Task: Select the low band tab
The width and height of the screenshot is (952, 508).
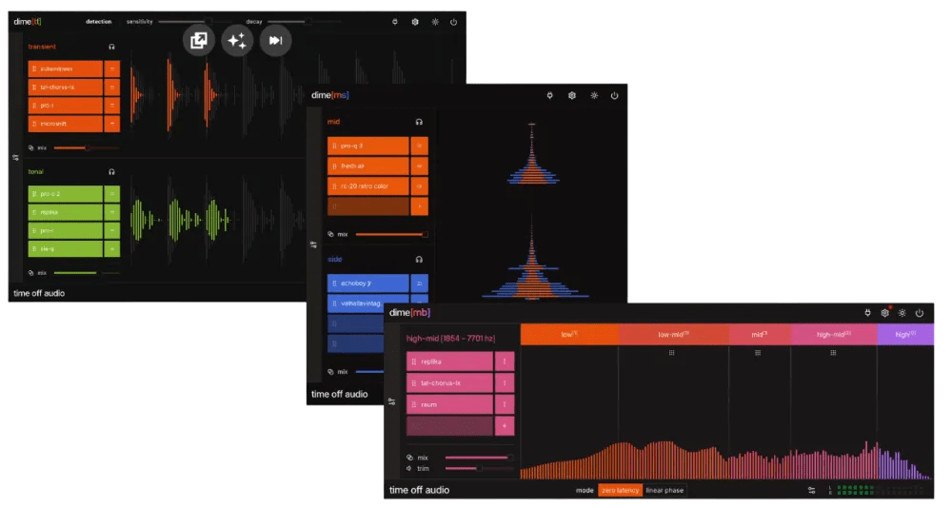Action: tap(569, 335)
